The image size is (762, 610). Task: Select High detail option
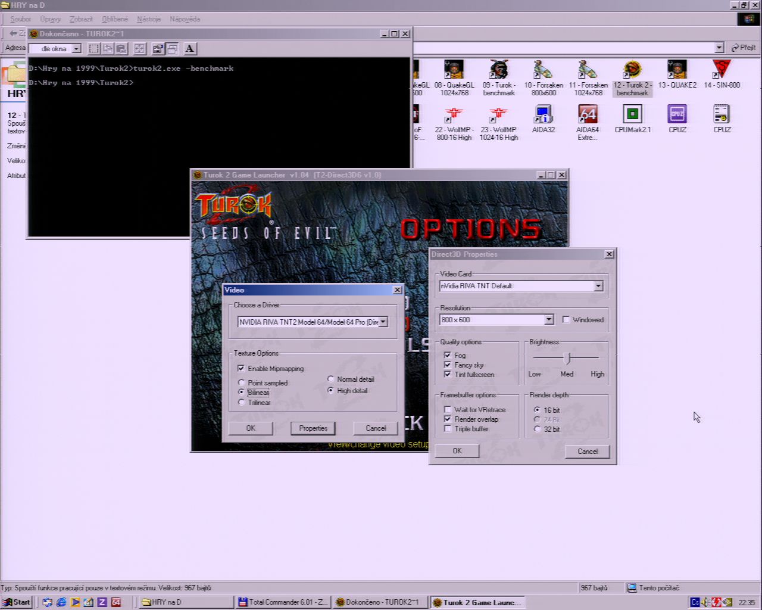coord(330,390)
